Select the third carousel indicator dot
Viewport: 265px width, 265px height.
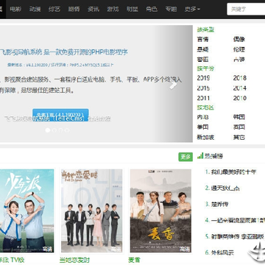click(x=60, y=130)
